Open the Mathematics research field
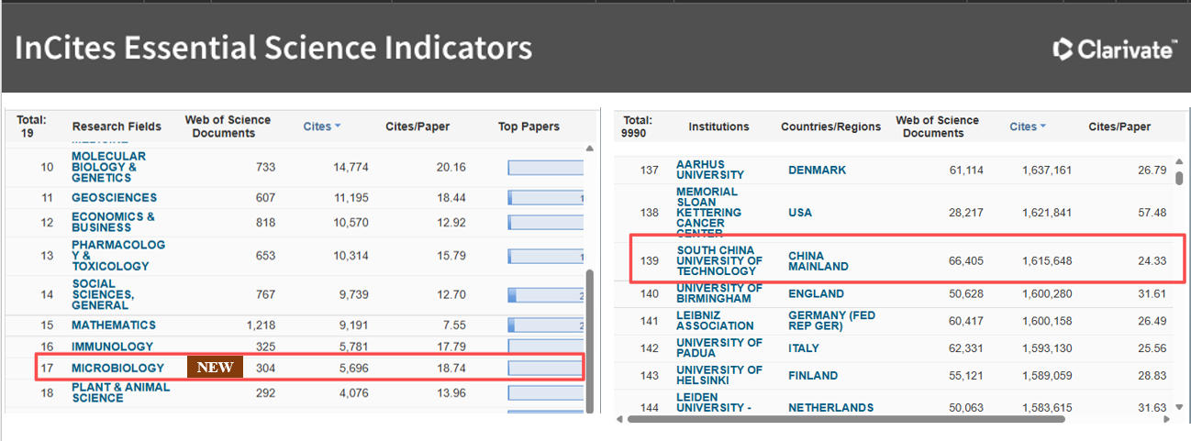Screen dimensions: 1191x441 pyautogui.click(x=114, y=325)
